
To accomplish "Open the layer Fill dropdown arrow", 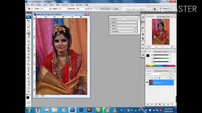I will (174, 78).
